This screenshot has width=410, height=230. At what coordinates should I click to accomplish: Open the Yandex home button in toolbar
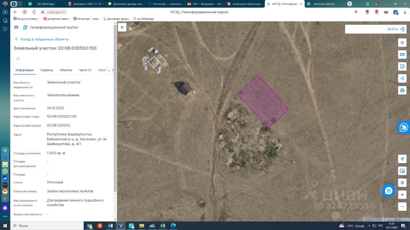(25, 12)
